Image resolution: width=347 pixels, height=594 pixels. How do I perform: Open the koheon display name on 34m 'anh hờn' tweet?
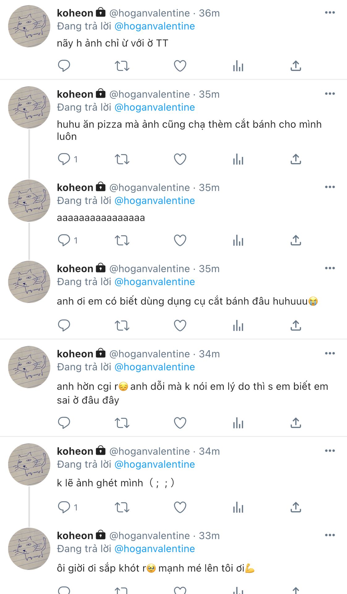pyautogui.click(x=75, y=354)
